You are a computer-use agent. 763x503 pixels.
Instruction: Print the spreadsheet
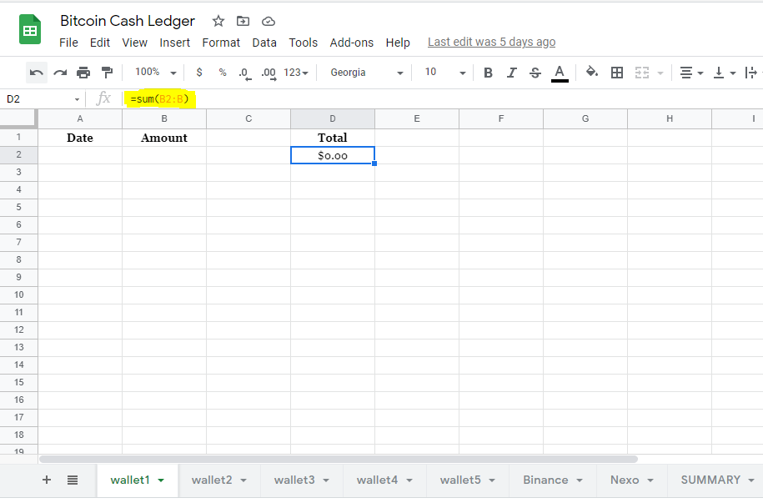click(83, 73)
